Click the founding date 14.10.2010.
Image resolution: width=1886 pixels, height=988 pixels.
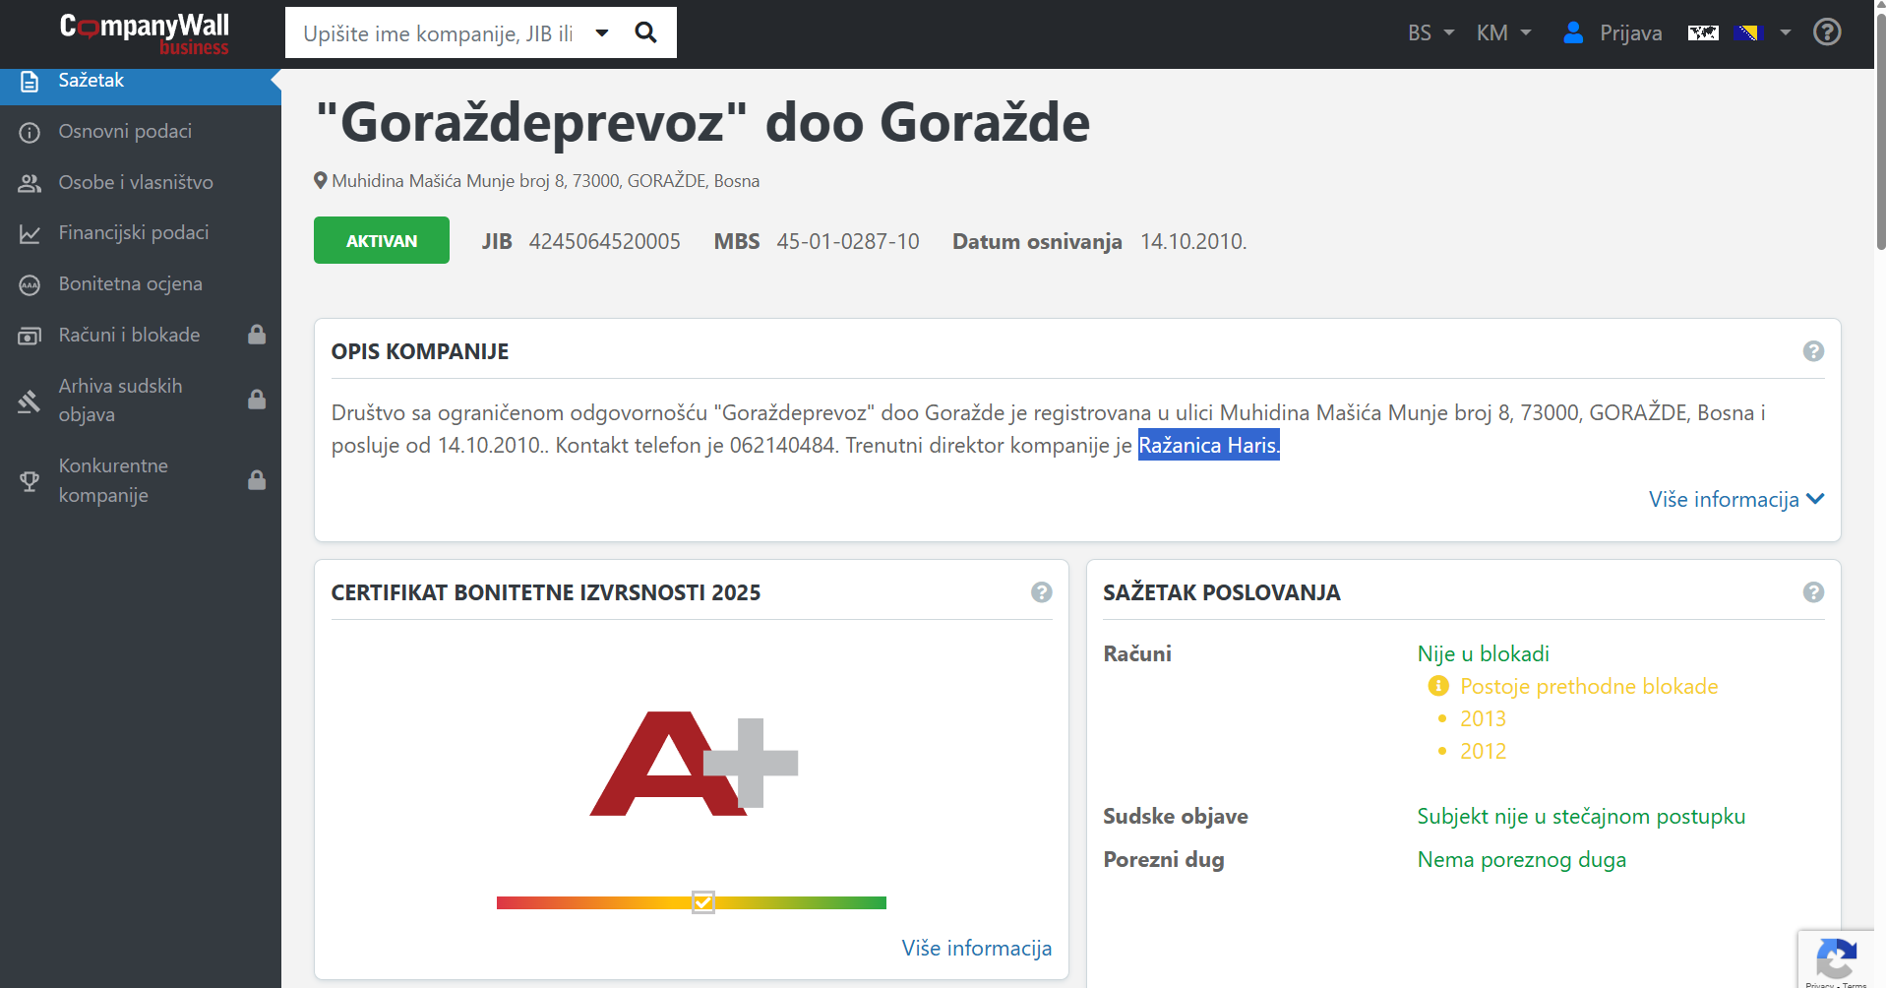pyautogui.click(x=1193, y=242)
